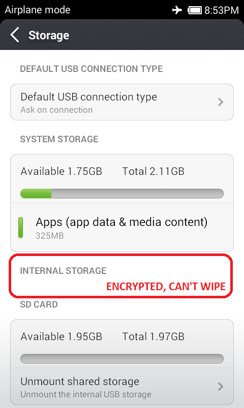Tap the chevron beside Unmount shared storage
The width and height of the screenshot is (244, 408).
pos(221,387)
